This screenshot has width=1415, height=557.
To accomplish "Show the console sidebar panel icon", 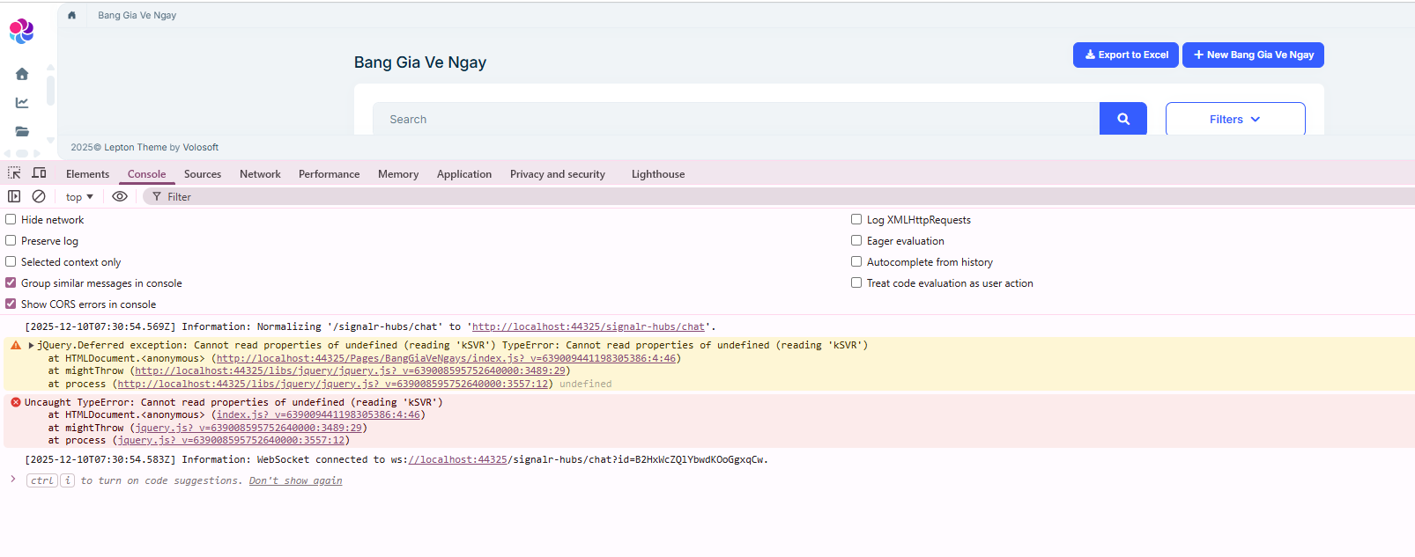I will click(x=14, y=196).
